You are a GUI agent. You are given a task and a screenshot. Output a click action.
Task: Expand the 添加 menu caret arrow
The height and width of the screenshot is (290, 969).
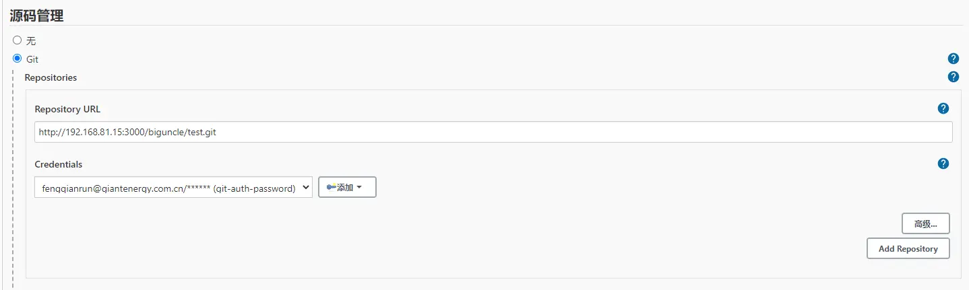pyautogui.click(x=359, y=188)
